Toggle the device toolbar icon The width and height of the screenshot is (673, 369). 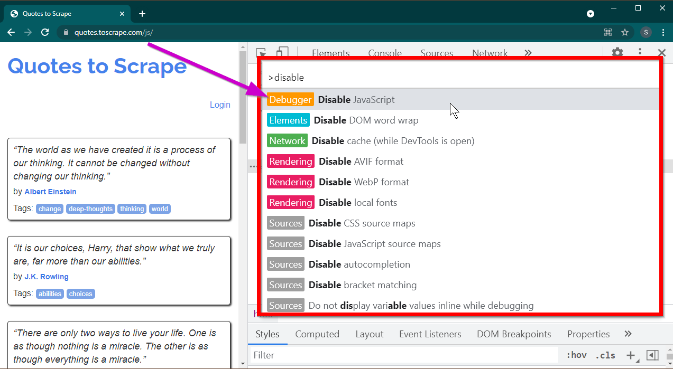pos(283,52)
